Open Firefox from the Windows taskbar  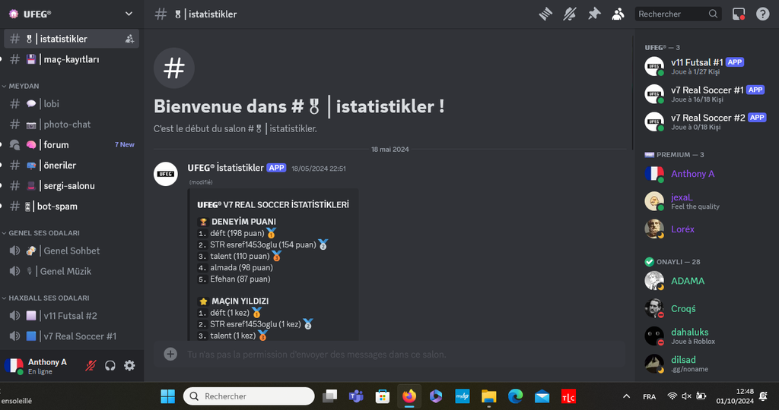pos(409,396)
